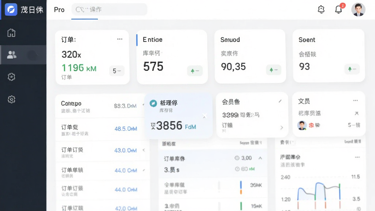This screenshot has width=375, height=211.
Task: Open the user avatar profile menu
Action: (x=358, y=10)
